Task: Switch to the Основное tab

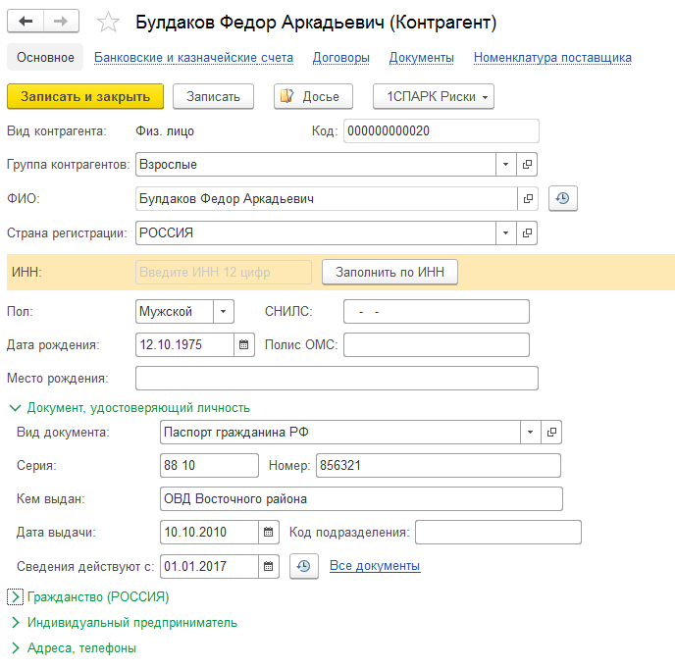Action: (45, 57)
